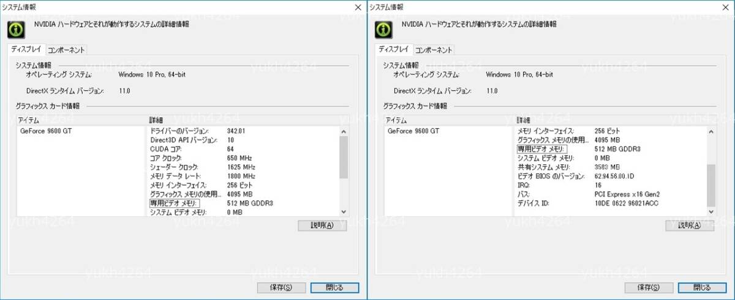Click メモリ データ レート value 1800 MHz
The width and height of the screenshot is (735, 300).
(x=241, y=176)
